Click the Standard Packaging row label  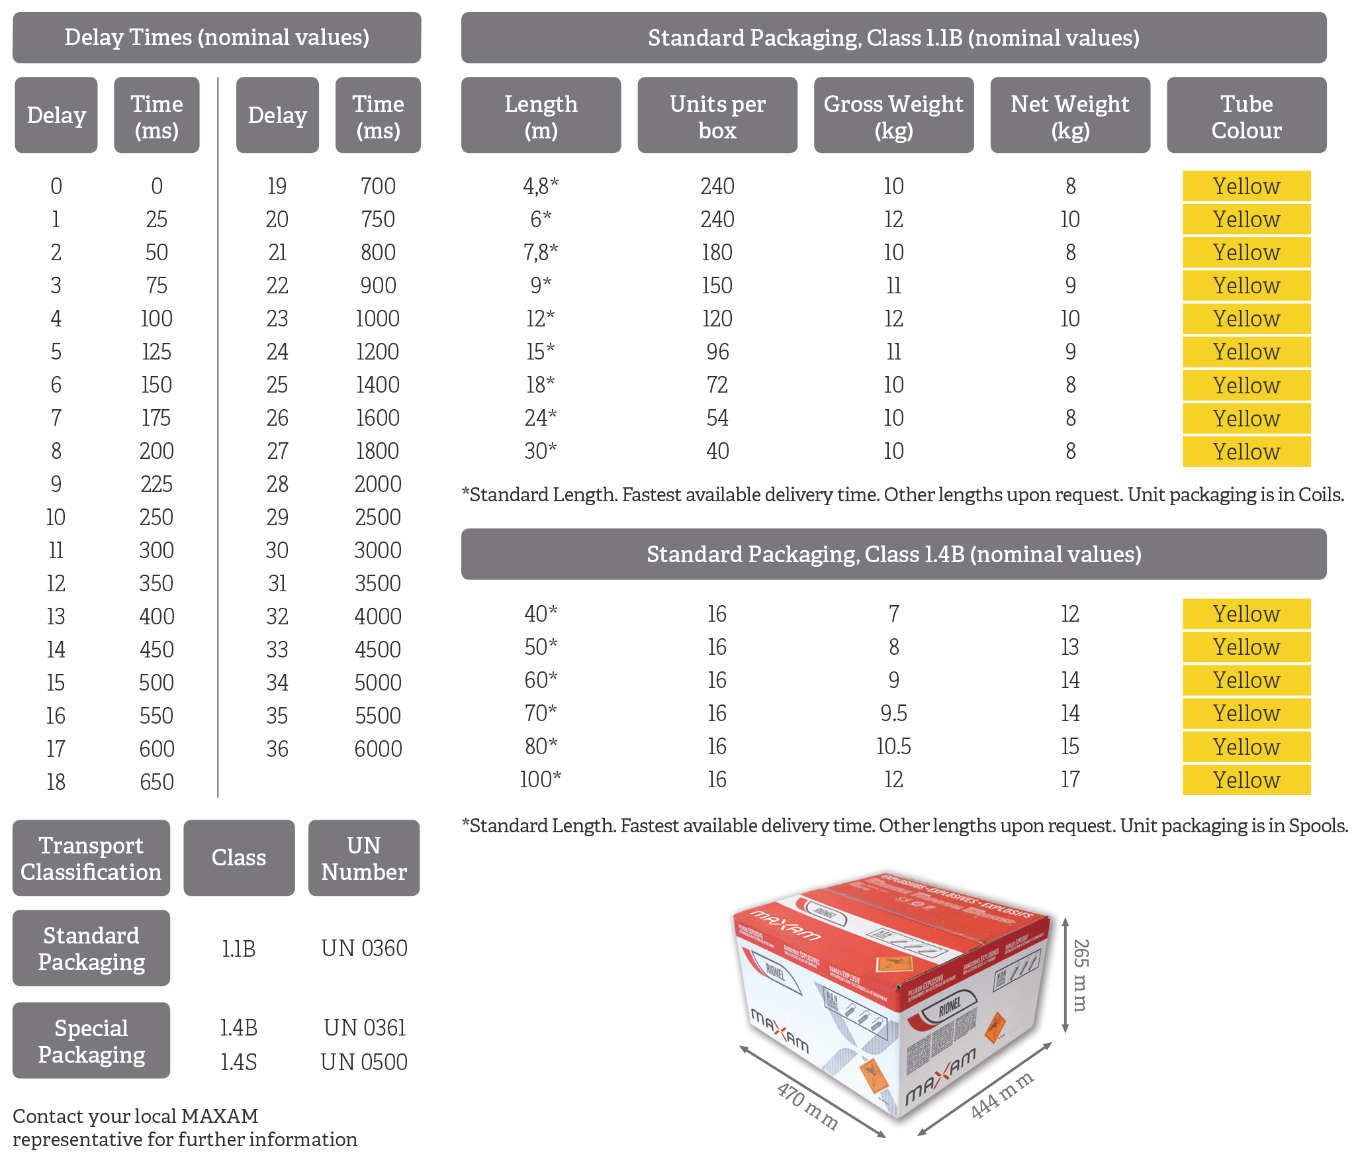91,948
